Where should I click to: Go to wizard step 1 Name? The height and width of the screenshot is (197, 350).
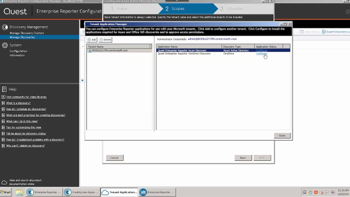click(x=119, y=9)
